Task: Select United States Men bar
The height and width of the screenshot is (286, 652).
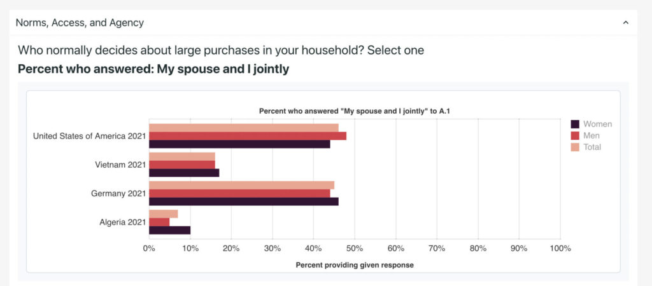Action: pos(247,135)
